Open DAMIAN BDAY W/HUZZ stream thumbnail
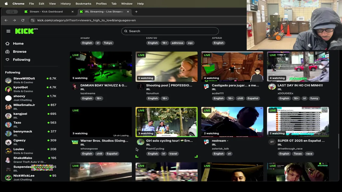Image resolution: width=342 pixels, height=192 pixels. point(101,67)
